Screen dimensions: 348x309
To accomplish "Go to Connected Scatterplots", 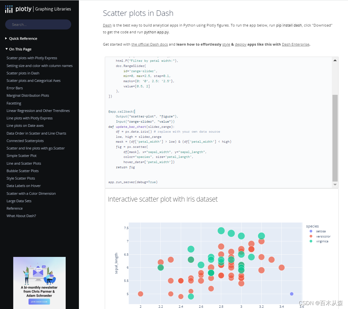I will pyautogui.click(x=25, y=141).
